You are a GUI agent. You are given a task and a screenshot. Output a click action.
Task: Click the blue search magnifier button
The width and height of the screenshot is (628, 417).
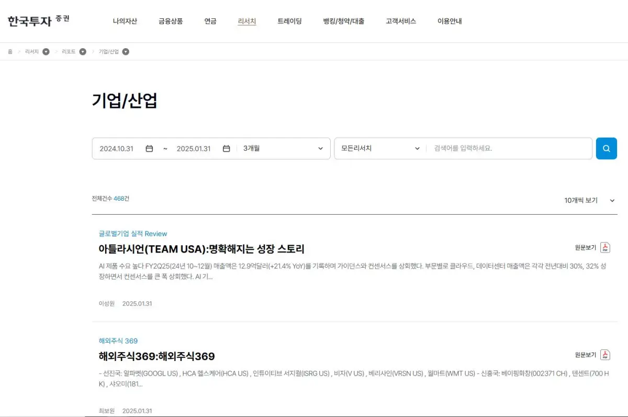pyautogui.click(x=606, y=148)
